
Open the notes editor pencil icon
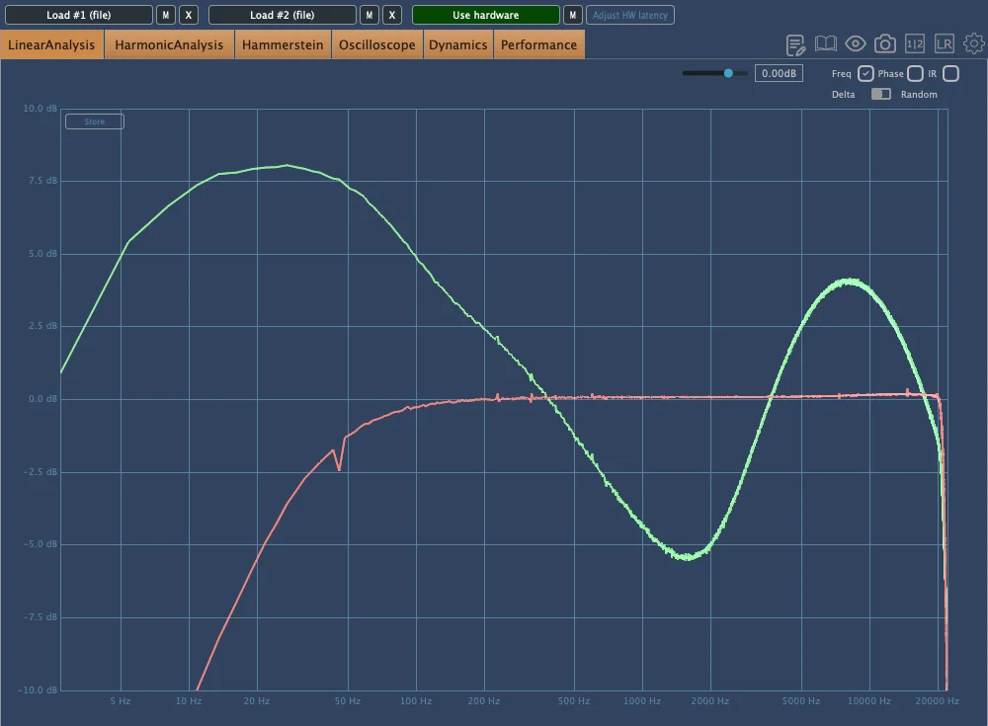[795, 44]
